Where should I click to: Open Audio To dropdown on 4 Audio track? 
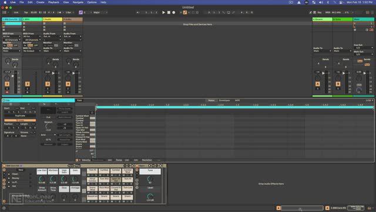pyautogui.click(x=73, y=51)
